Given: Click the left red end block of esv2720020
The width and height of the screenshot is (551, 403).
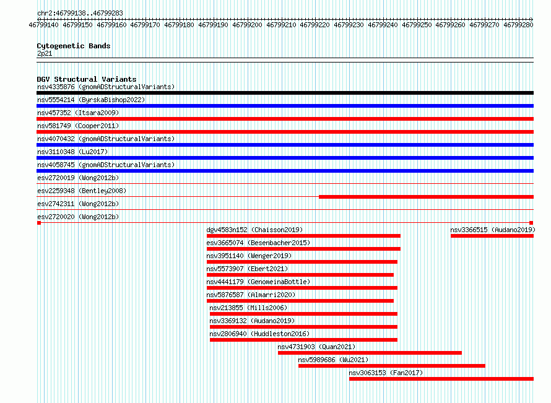Looking at the screenshot, I should coord(39,223).
